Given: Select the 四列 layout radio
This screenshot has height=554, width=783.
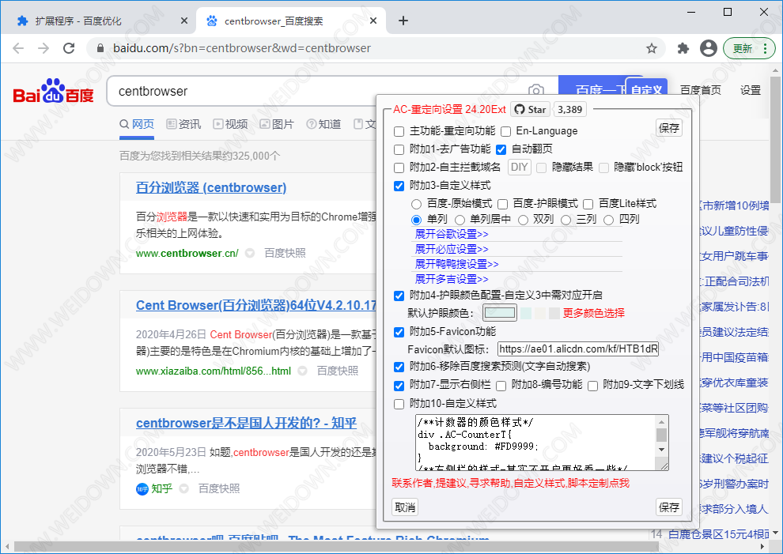Looking at the screenshot, I should (x=609, y=220).
